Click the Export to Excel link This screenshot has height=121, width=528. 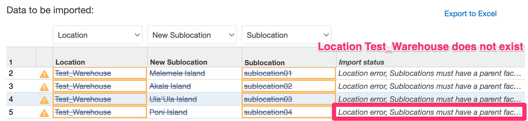tap(470, 14)
